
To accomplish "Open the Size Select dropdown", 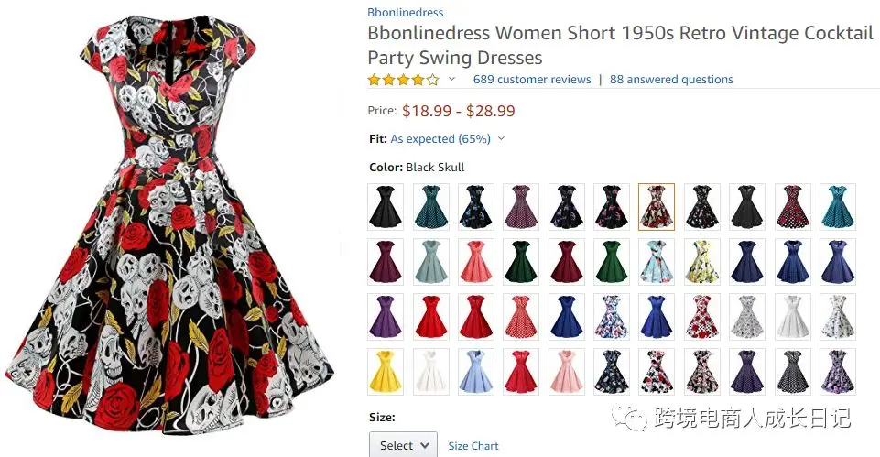I will [403, 445].
